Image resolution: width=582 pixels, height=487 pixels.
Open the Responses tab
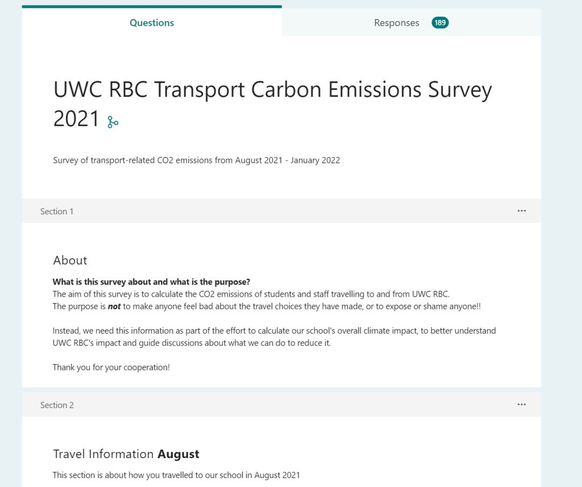[x=396, y=23]
